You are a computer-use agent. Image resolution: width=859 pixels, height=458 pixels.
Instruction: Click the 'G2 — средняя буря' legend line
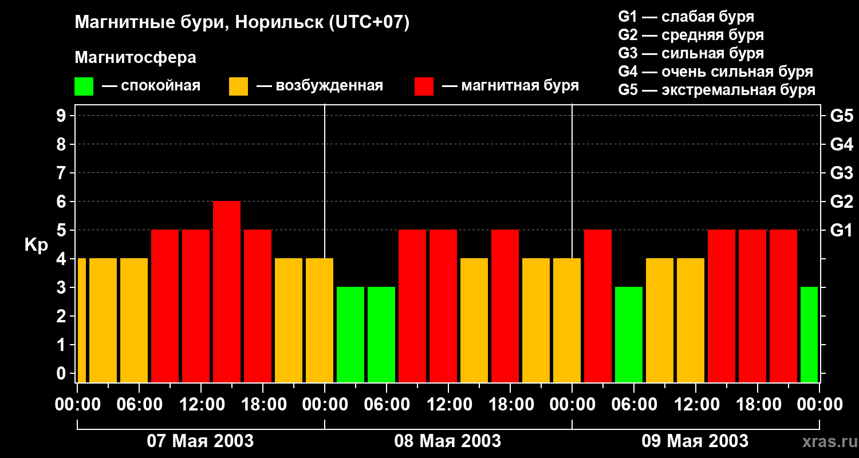click(x=691, y=35)
